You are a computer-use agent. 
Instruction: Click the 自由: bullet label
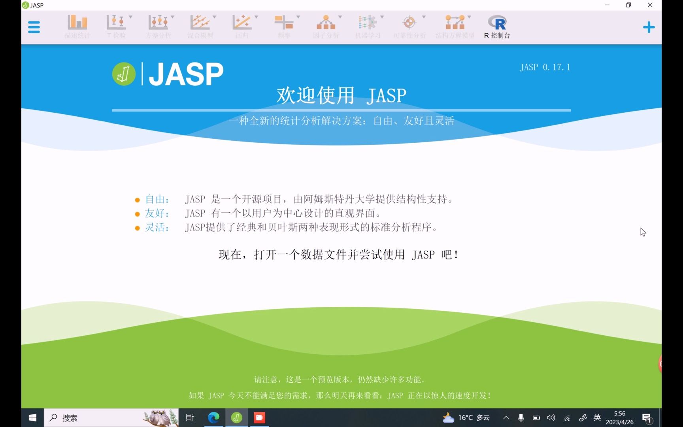157,199
